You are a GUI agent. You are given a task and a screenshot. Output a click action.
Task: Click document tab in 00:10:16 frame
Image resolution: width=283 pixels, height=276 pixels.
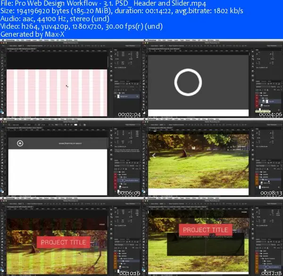click(x=20, y=207)
